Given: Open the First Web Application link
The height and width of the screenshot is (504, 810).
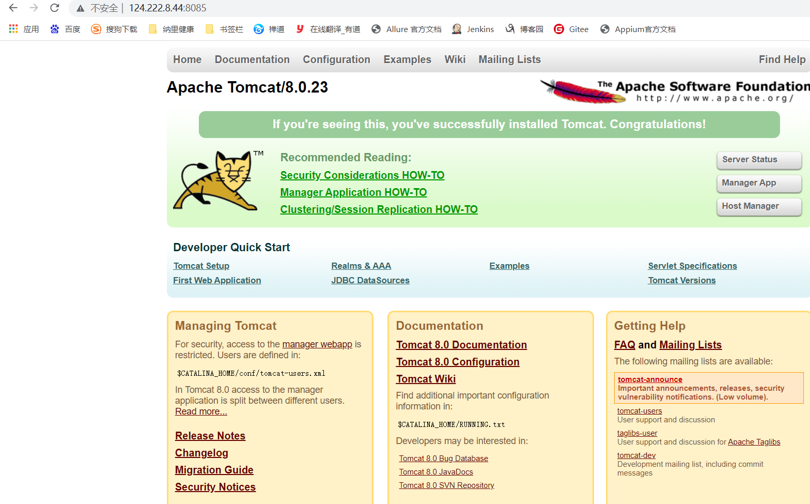Looking at the screenshot, I should [x=217, y=280].
